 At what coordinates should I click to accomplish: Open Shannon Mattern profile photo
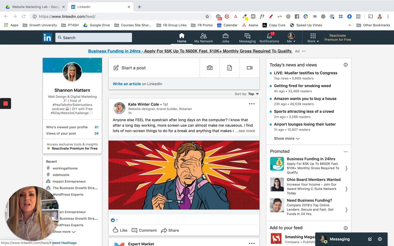click(x=72, y=72)
